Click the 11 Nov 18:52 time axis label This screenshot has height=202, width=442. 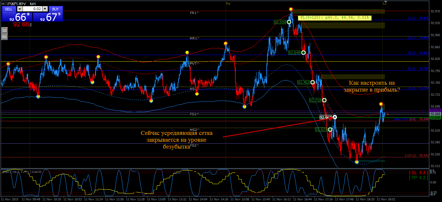click(x=386, y=198)
